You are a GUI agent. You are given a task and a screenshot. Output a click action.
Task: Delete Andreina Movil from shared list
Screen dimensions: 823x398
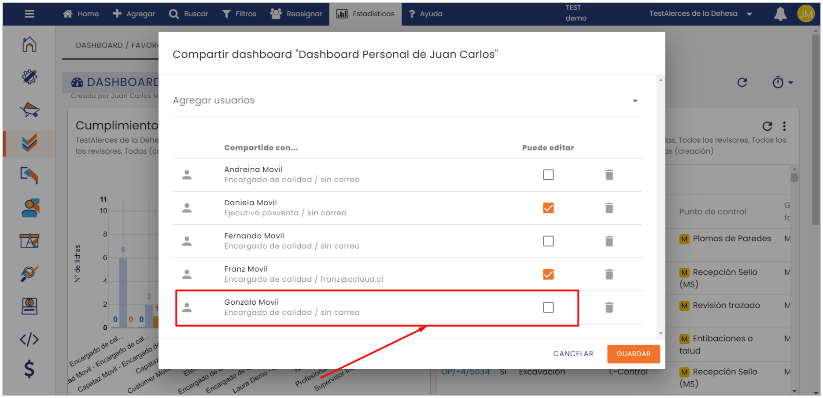609,175
